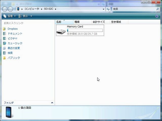Minimize the explorer window
This screenshot has width=162, height=121.
point(144,2)
